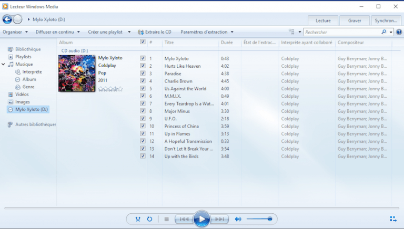Select the track titled Major Minus
Image resolution: width=404 pixels, height=229 pixels.
(177, 111)
